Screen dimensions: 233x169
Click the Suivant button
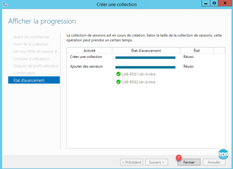156,162
